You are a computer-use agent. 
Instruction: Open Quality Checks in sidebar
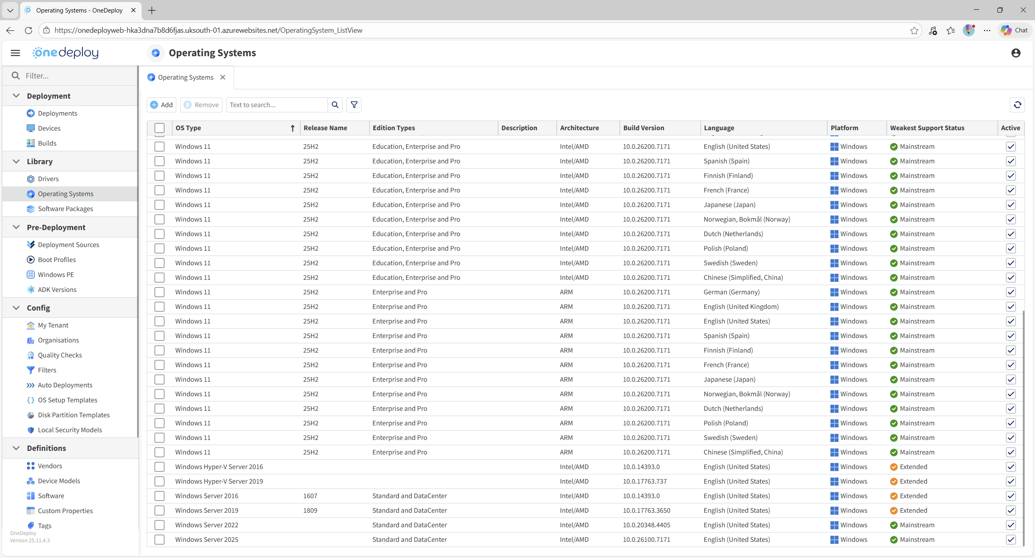[x=60, y=355]
